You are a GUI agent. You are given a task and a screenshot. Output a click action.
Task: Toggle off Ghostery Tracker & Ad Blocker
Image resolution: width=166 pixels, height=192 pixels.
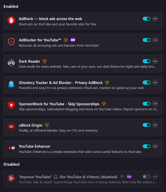(x=146, y=82)
